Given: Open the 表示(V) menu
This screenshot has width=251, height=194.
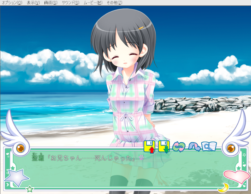Looking at the screenshot, I should (x=33, y=3).
